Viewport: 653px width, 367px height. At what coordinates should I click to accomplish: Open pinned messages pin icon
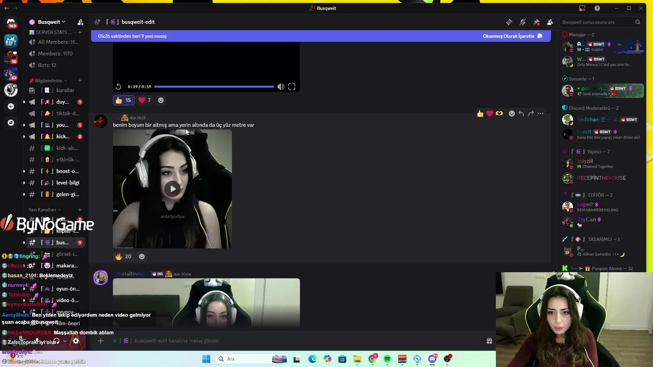(536, 22)
